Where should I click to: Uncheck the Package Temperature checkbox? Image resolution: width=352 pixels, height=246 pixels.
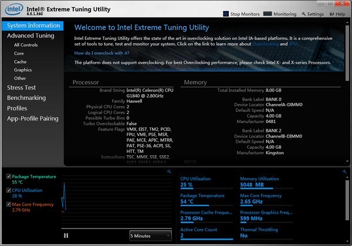click(x=8, y=176)
